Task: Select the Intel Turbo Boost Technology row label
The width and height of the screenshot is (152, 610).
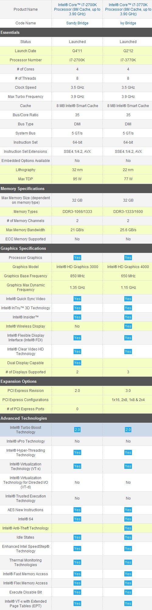Action: click(x=26, y=430)
